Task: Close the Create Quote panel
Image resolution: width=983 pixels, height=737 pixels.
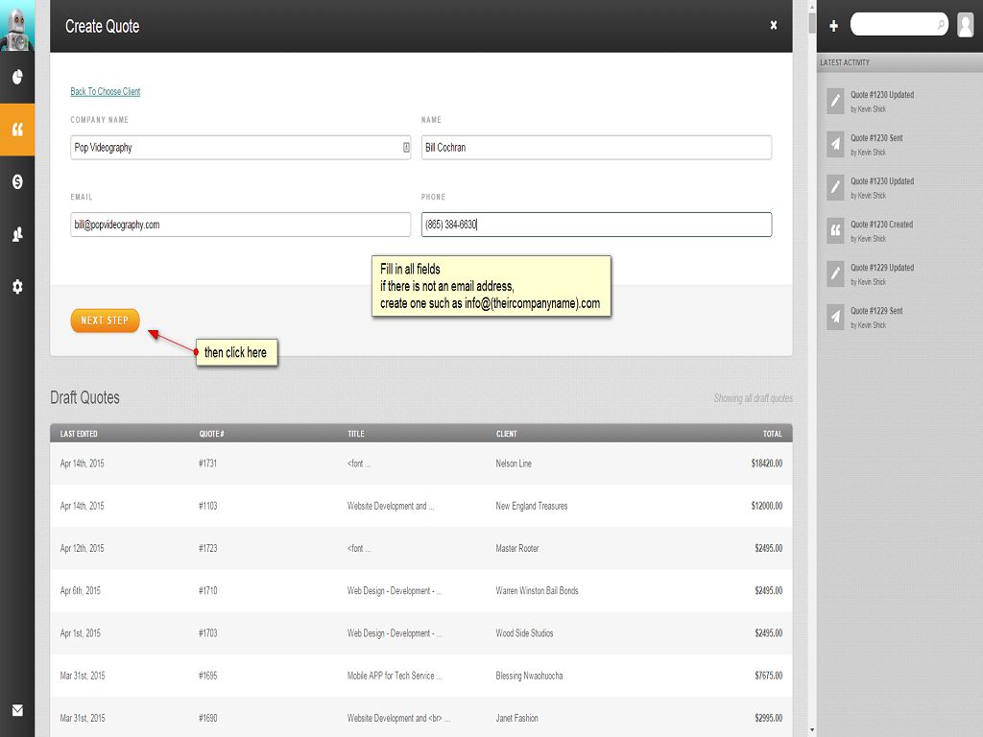Action: 774,26
